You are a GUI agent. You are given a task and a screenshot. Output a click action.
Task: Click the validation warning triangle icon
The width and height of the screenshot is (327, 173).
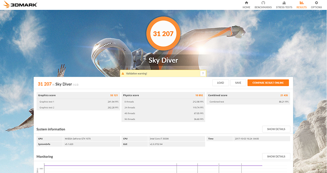click(x=123, y=73)
